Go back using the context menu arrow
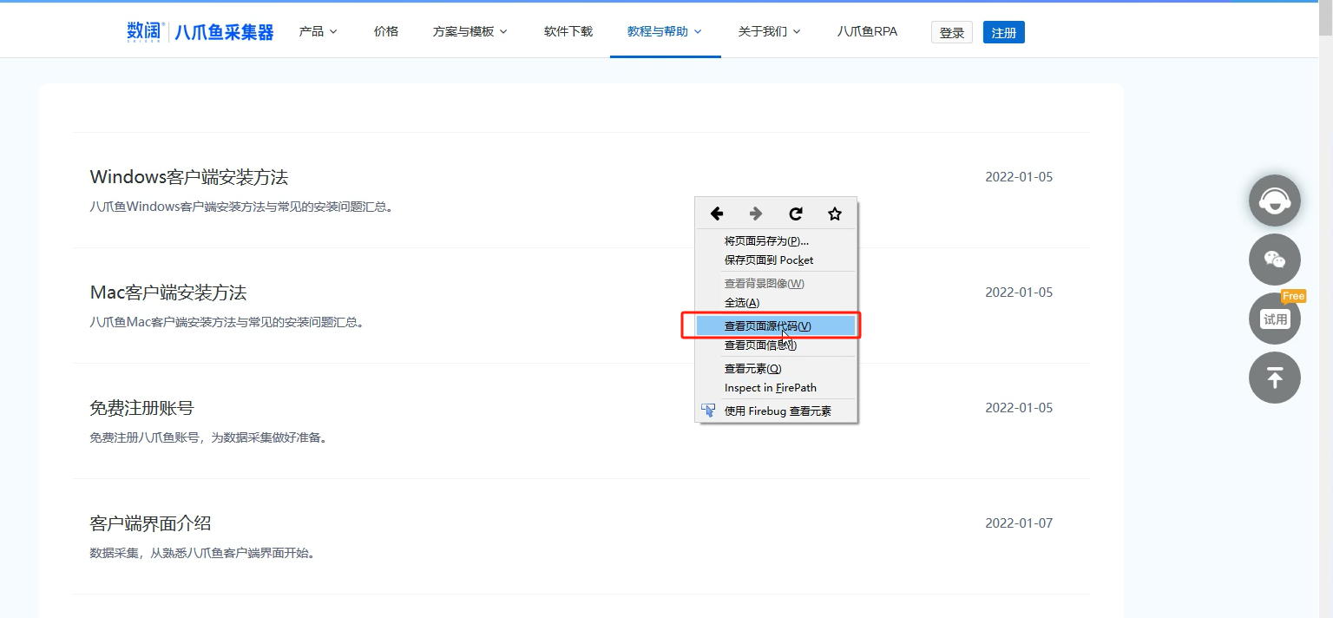 pyautogui.click(x=717, y=214)
